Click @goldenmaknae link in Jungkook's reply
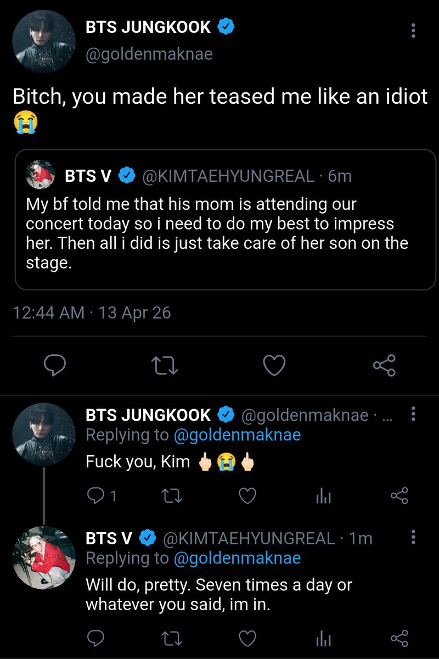Image resolution: width=439 pixels, height=659 pixels. point(237,435)
